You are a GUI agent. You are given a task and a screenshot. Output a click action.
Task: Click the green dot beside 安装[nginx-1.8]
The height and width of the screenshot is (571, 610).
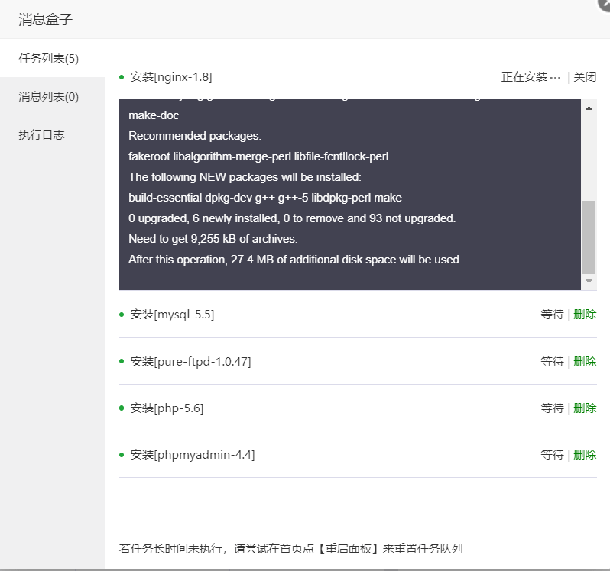point(122,77)
